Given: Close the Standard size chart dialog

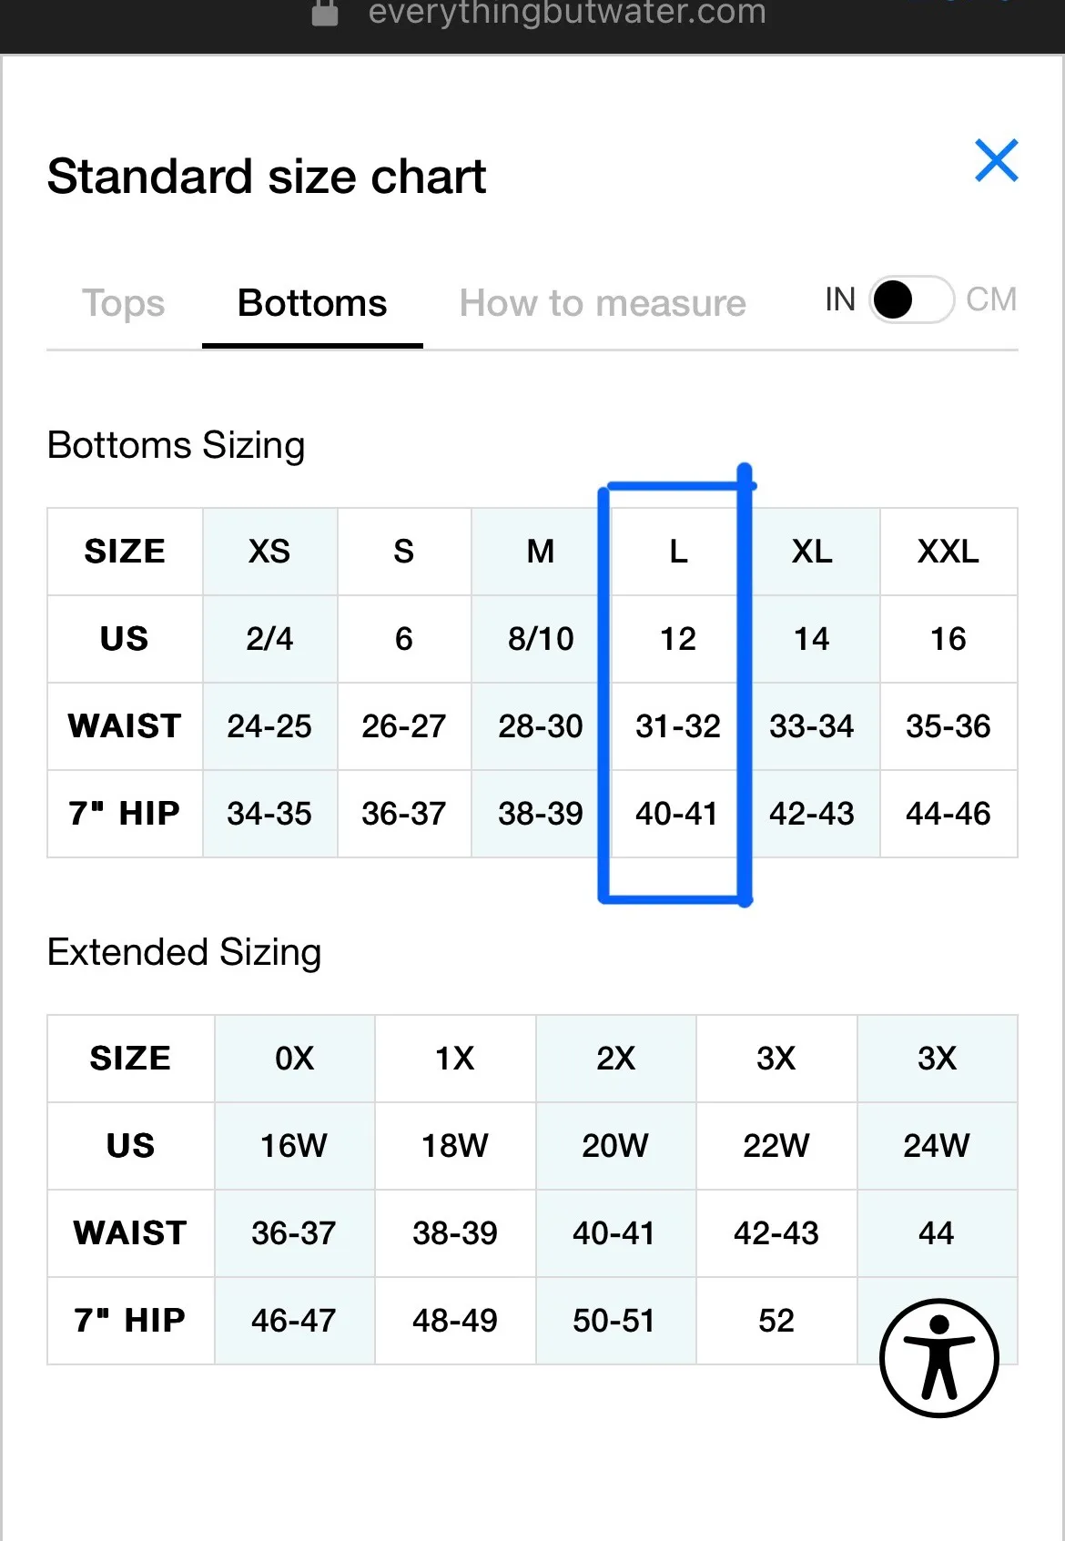Looking at the screenshot, I should 996,161.
